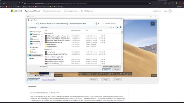Viewport: 184px width, 103px height.
Task: Select the Home_Desk.zip file
Action: 50,52
